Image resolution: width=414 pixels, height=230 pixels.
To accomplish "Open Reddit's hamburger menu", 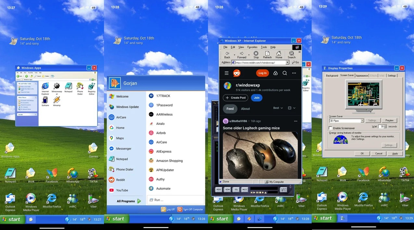I will coord(226,73).
